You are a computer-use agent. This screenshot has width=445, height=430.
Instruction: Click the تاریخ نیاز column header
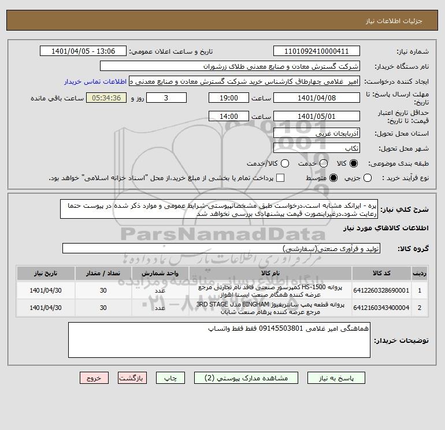46,273
